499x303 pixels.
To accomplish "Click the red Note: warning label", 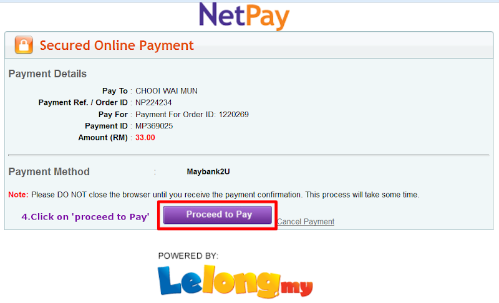I will point(19,195).
